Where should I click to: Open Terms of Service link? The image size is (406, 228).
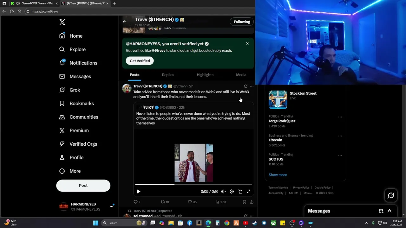278,188
